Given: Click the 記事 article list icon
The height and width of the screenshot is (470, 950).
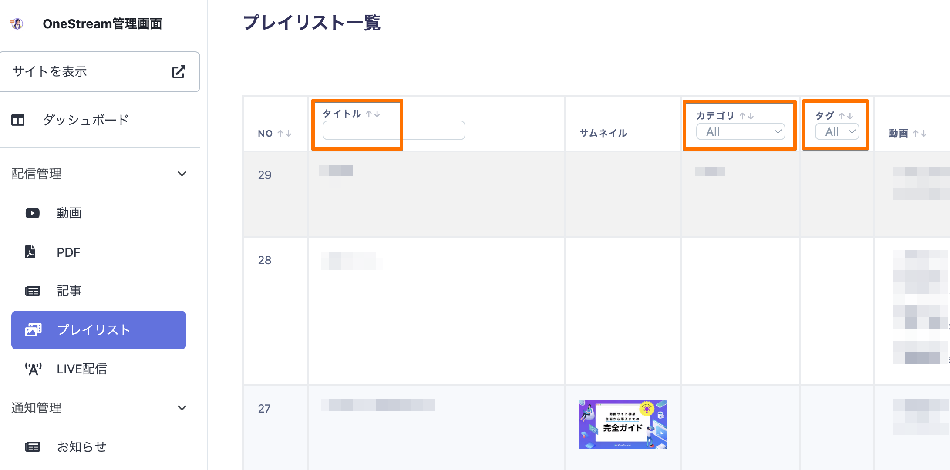Looking at the screenshot, I should point(32,291).
